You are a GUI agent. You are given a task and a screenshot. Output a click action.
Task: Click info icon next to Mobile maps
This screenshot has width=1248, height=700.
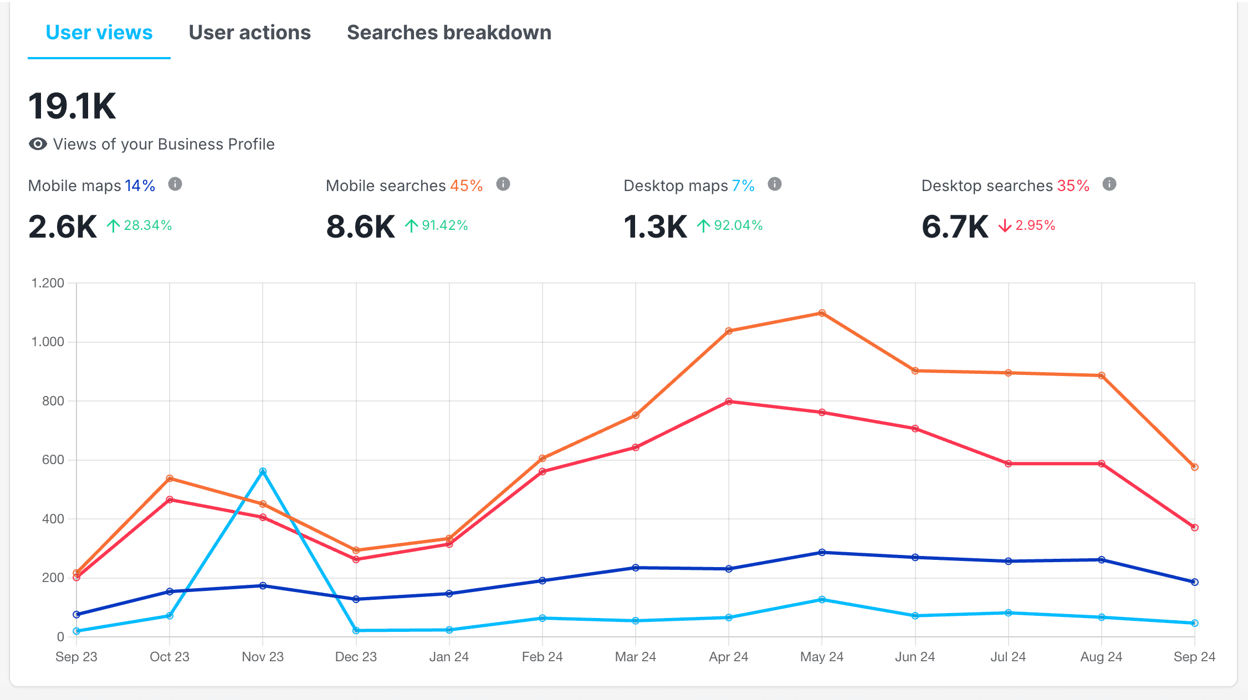point(175,184)
